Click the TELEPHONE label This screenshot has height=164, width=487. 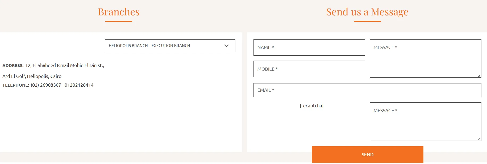click(16, 85)
